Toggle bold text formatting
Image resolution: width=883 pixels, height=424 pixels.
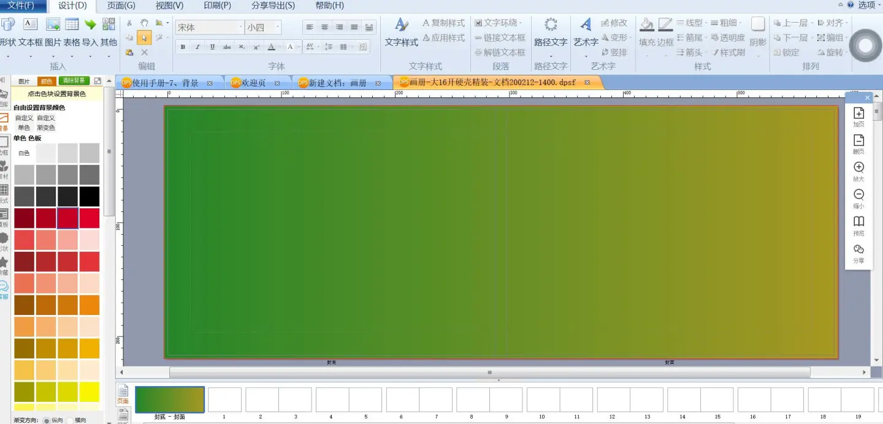click(x=183, y=47)
